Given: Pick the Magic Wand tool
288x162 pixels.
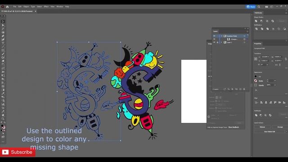Looking at the screenshot, I should [3, 29].
